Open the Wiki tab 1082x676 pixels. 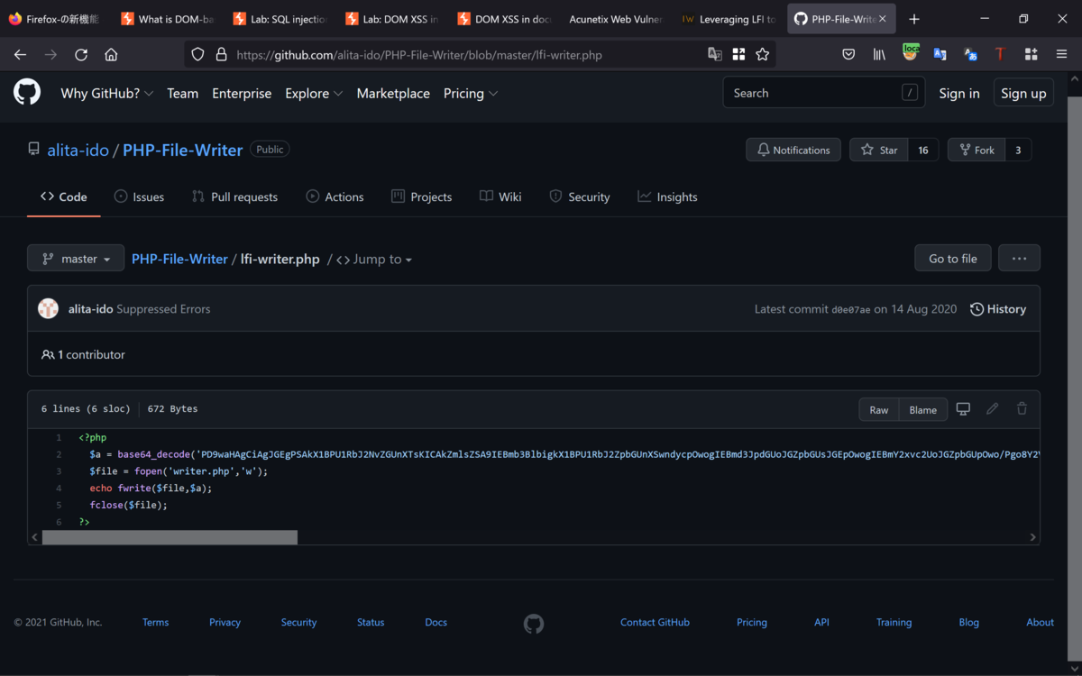tap(500, 196)
